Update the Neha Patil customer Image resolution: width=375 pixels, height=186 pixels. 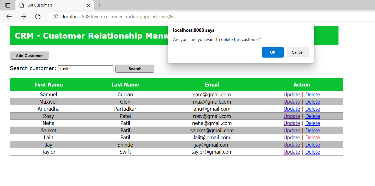click(x=292, y=123)
